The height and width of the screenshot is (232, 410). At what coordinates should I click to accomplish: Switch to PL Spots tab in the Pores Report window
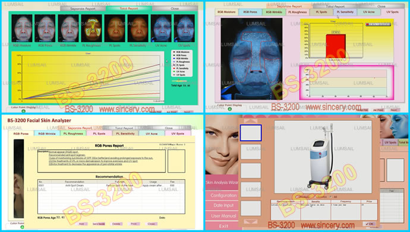click(99, 134)
